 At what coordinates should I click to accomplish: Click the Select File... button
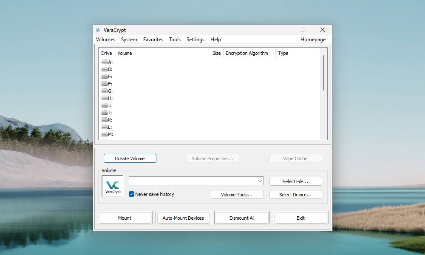295,181
